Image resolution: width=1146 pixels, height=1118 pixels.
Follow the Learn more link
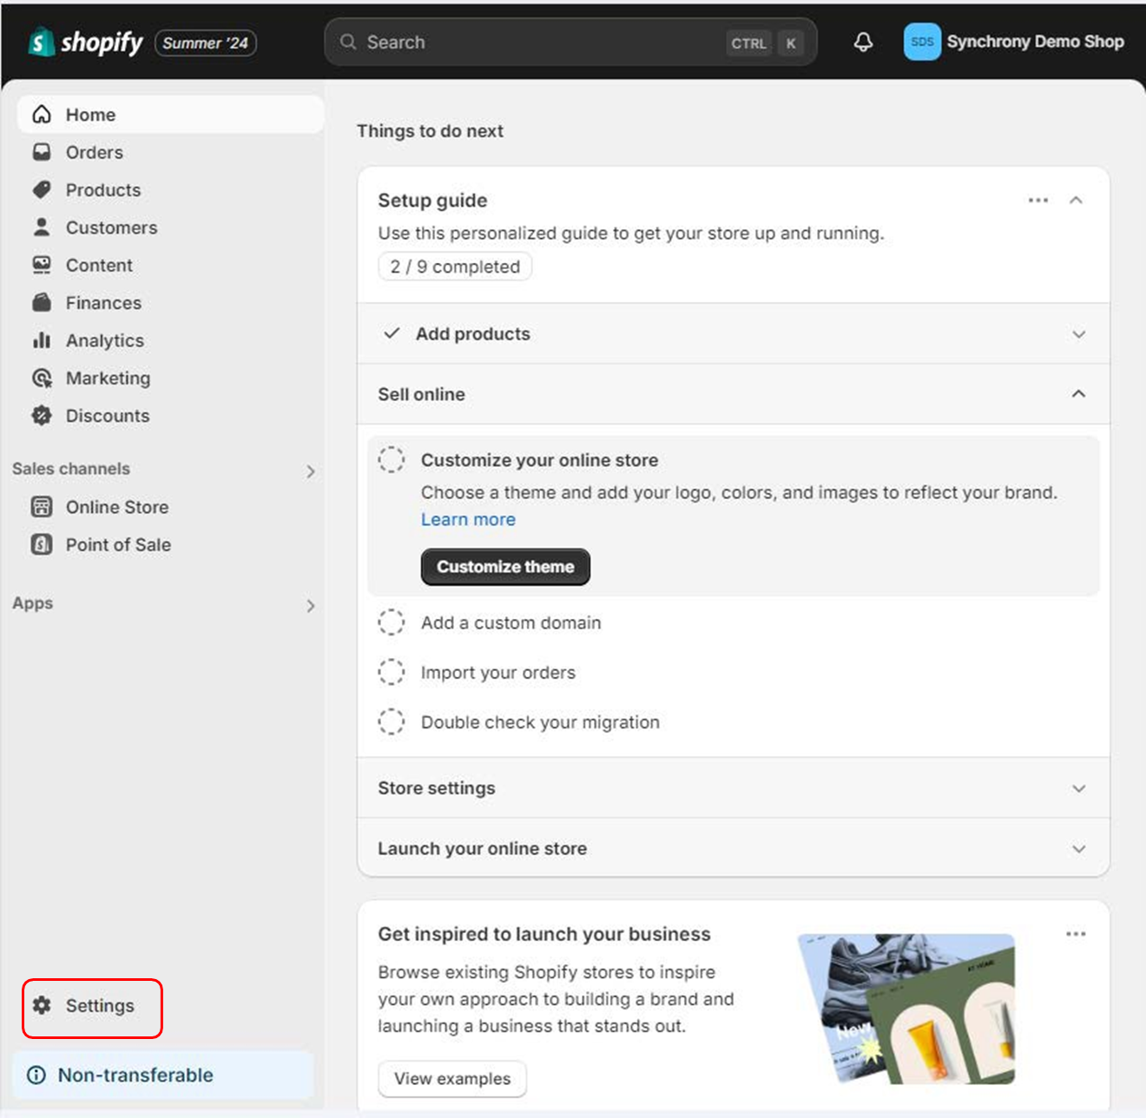click(x=468, y=519)
